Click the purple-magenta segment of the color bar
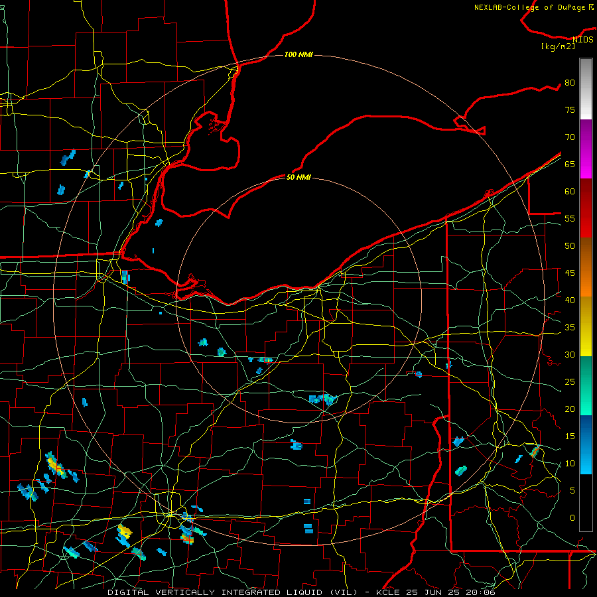597x597 pixels. tap(586, 149)
